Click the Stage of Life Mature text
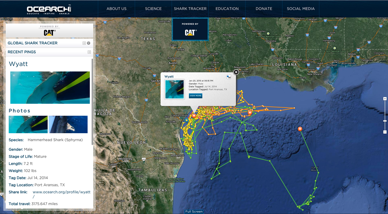Screen dimensions: 388x214 click(x=28, y=157)
